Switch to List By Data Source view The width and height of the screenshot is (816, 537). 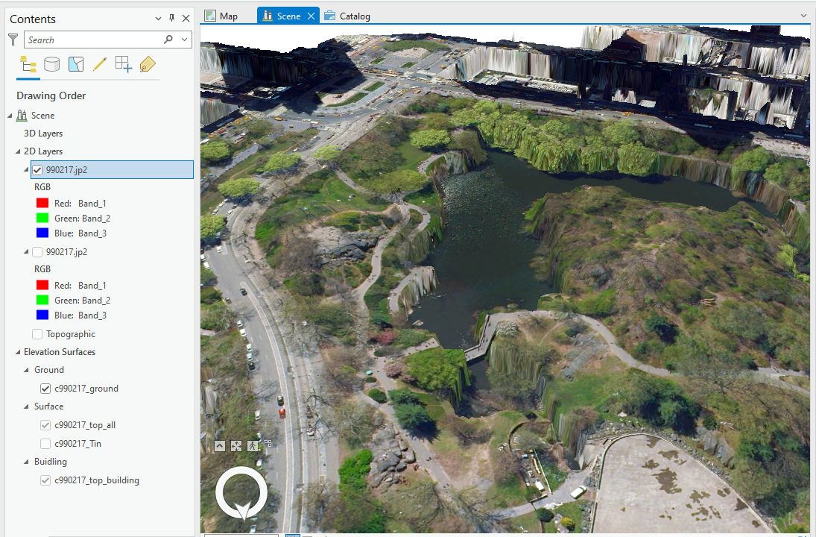tap(51, 64)
